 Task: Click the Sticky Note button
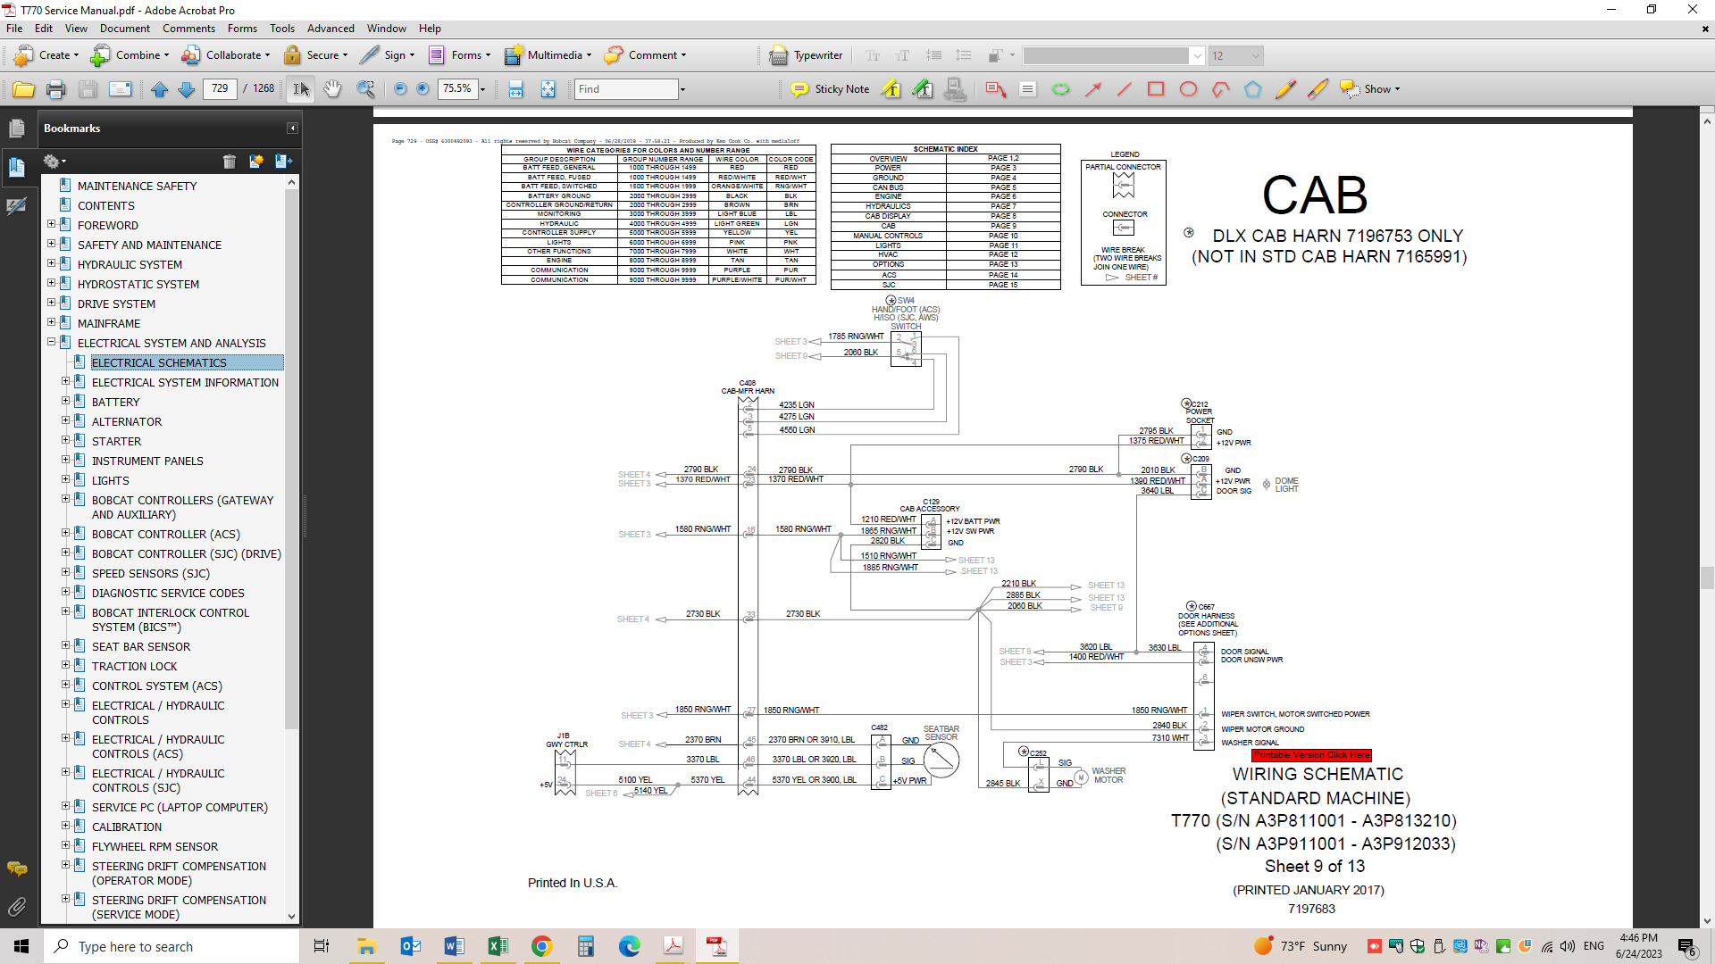(x=831, y=89)
